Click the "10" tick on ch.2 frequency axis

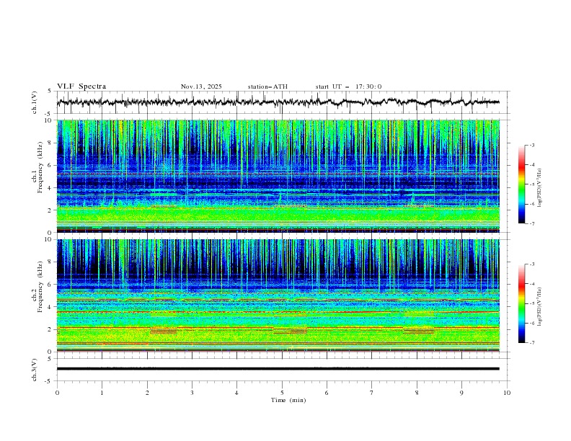[49, 239]
